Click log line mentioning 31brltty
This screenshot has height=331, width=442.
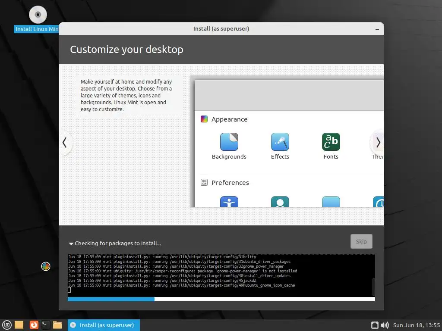pyautogui.click(x=162, y=257)
